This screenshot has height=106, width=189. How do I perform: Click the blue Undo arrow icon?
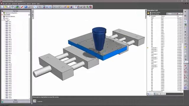click(26, 7)
